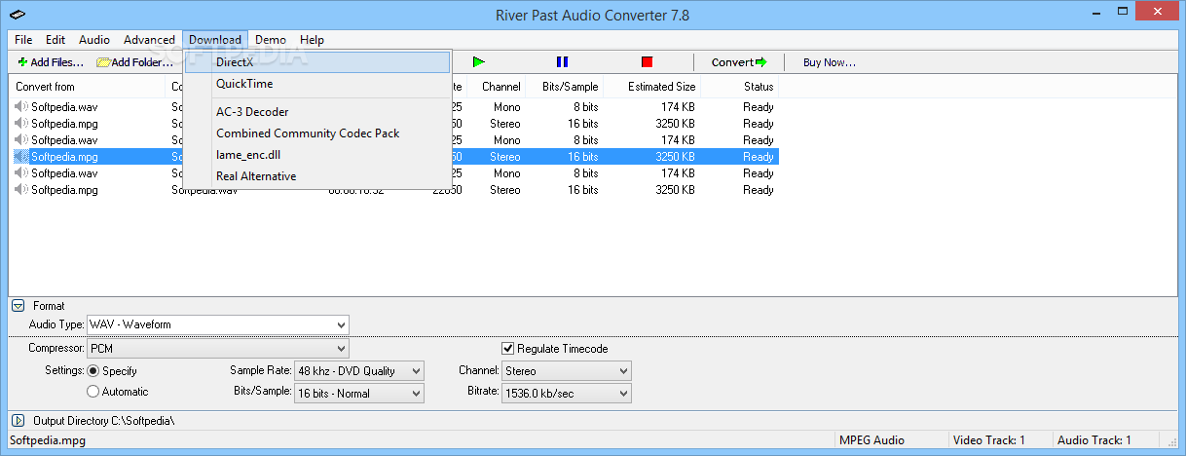This screenshot has width=1186, height=456.
Task: Click Audio Track: 1 in status bar
Action: click(x=1093, y=440)
